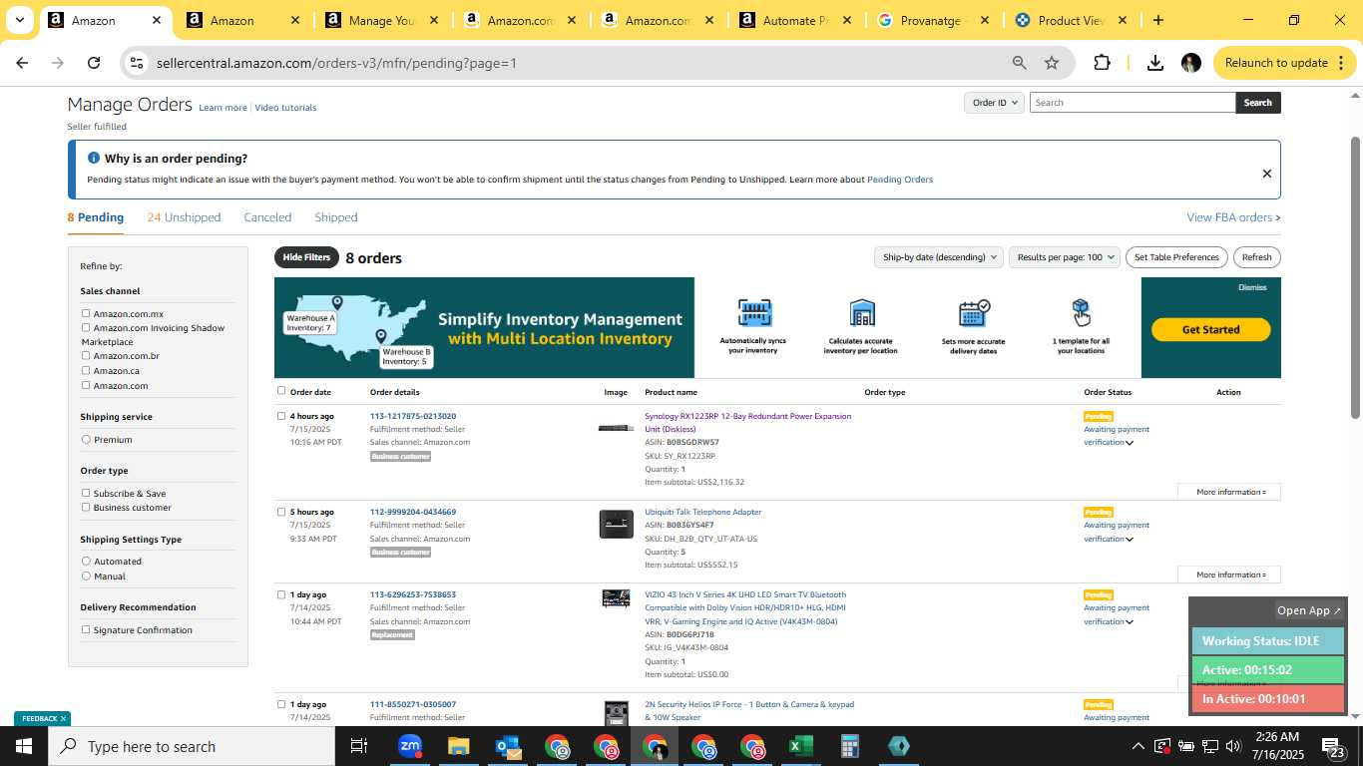1363x766 pixels.
Task: Open the Chrome profile avatar
Action: click(1190, 63)
